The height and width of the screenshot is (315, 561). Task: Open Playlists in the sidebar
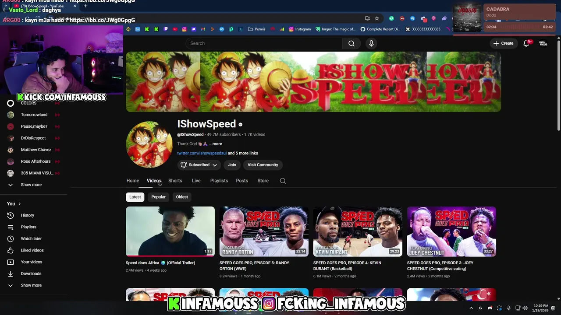coord(28,227)
